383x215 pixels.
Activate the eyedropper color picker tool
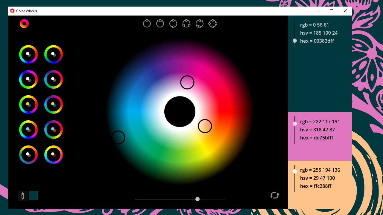click(23, 196)
